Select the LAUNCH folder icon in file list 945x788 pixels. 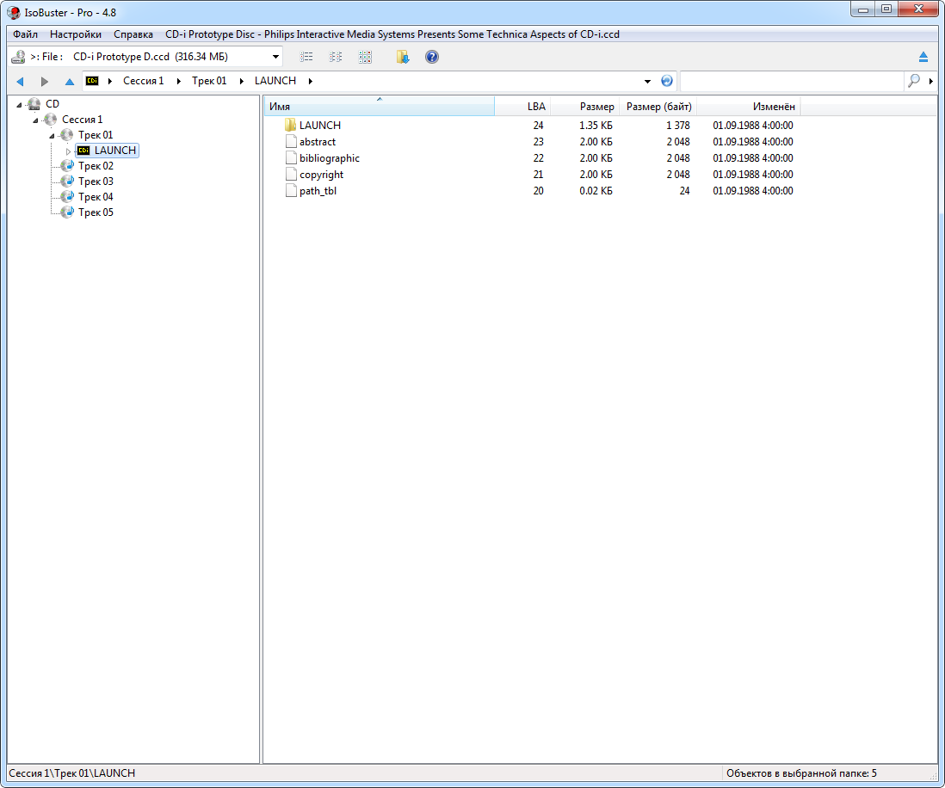[x=291, y=125]
